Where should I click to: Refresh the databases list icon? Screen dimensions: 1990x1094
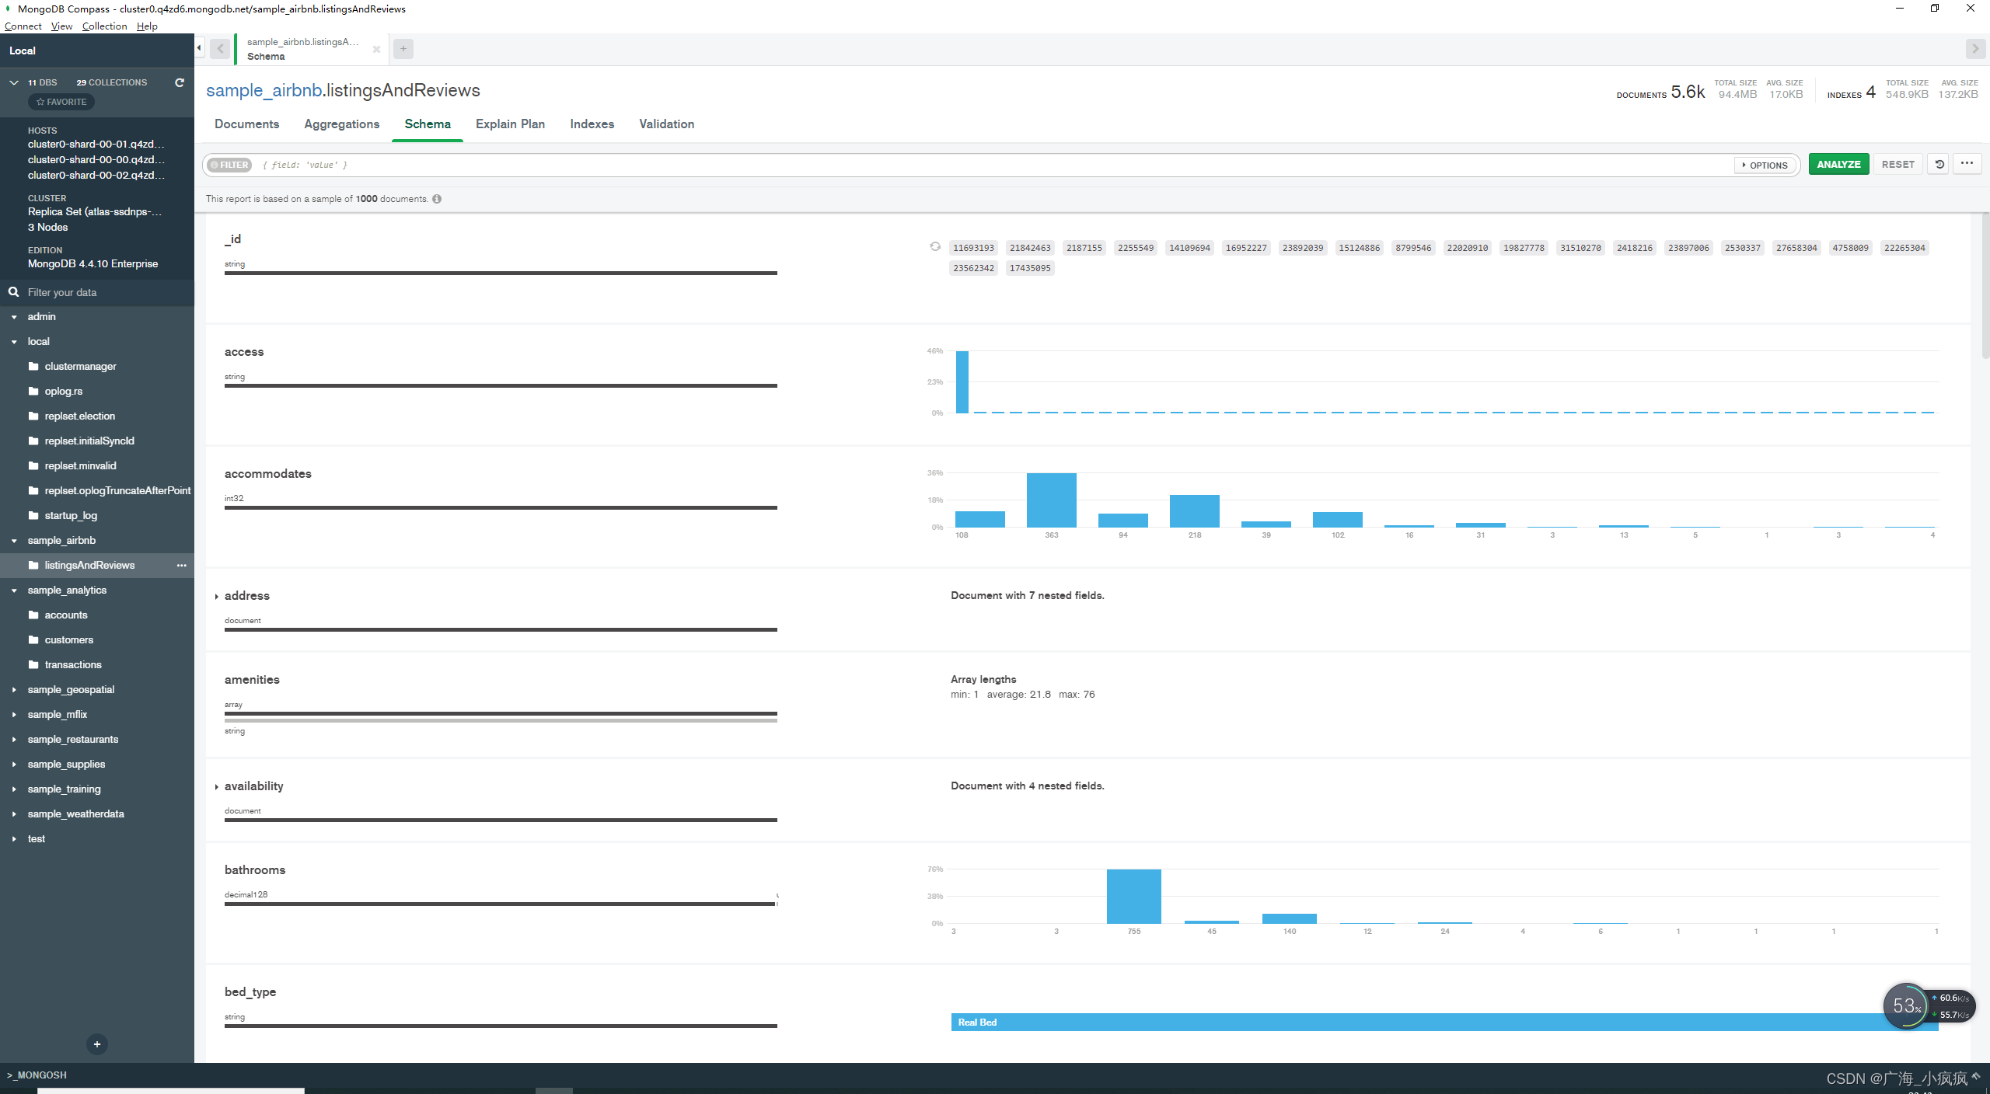180,82
